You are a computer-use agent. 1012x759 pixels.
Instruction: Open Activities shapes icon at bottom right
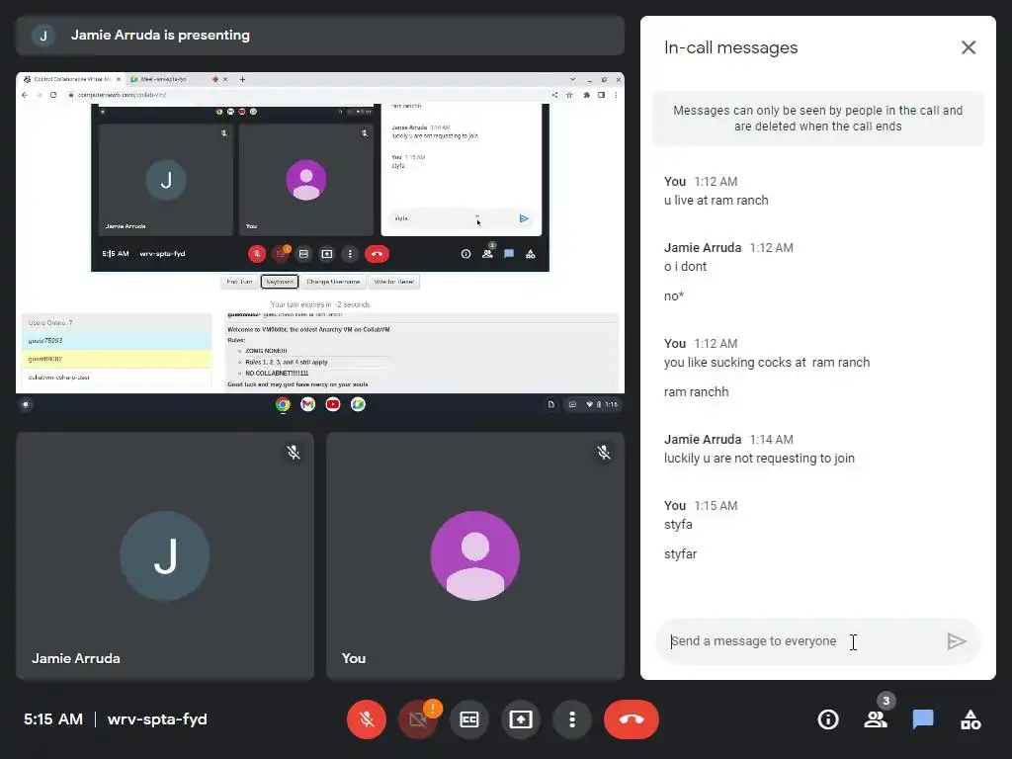coord(970,719)
